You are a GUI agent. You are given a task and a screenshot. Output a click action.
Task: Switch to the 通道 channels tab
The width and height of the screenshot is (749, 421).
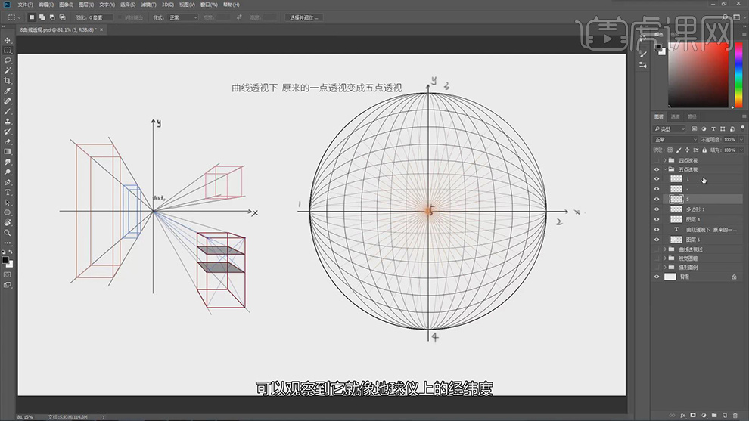[675, 116]
